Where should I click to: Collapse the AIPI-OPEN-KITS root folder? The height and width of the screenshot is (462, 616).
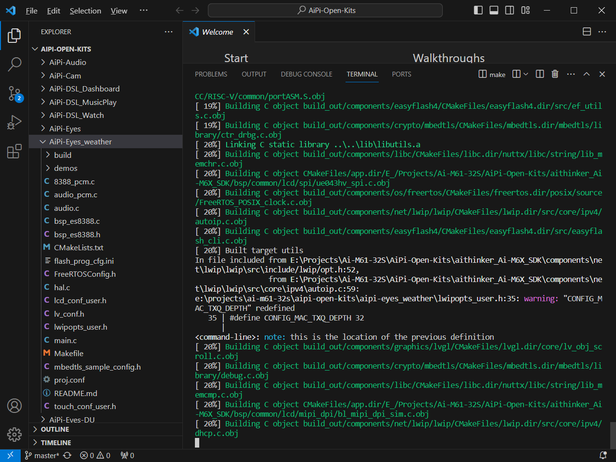106,49
